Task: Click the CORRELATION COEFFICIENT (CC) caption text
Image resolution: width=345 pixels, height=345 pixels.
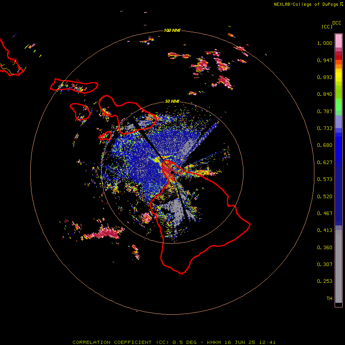Action: [x=120, y=342]
